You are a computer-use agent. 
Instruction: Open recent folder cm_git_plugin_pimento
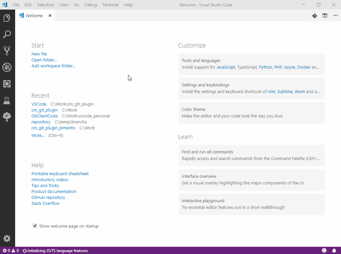(x=53, y=128)
